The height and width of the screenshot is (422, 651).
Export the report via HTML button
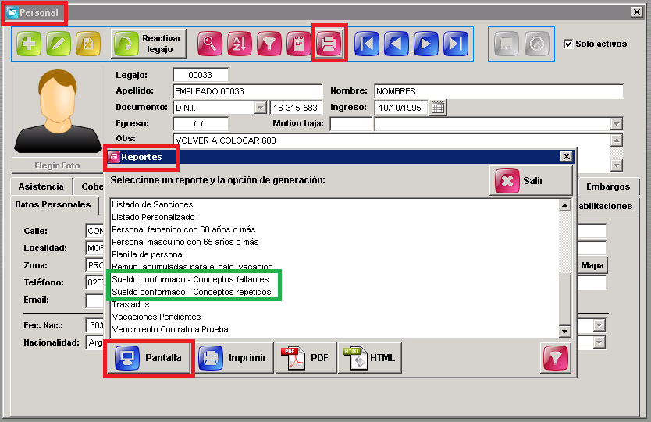coord(369,358)
